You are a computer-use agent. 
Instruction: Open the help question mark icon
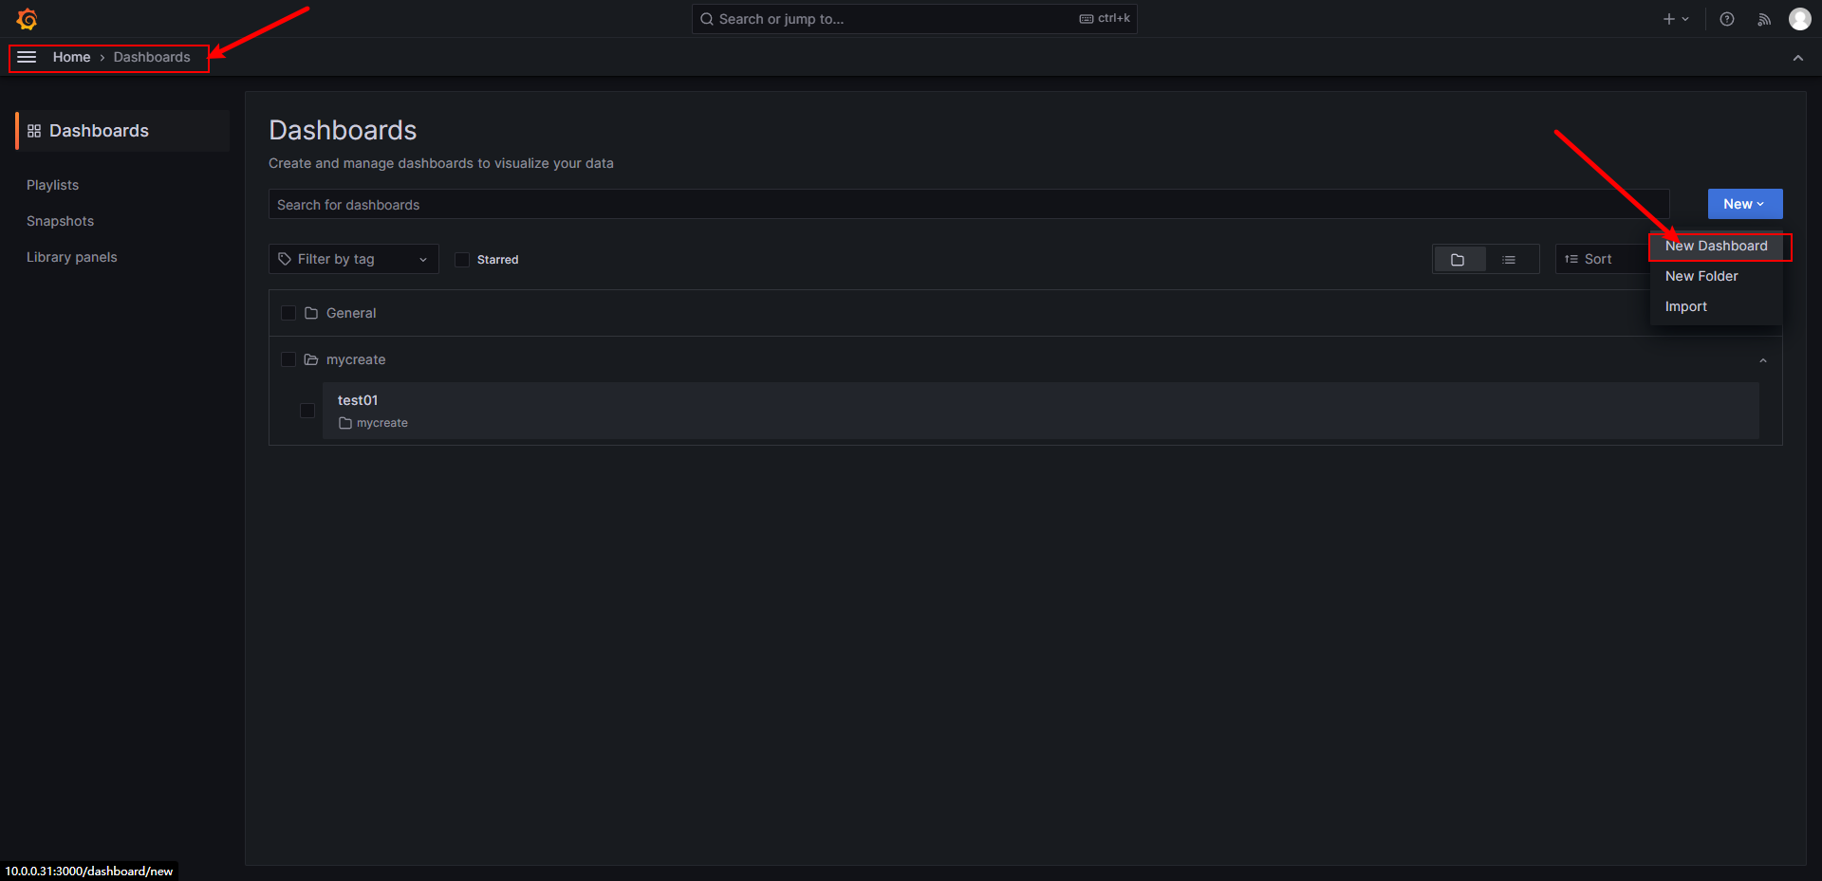pyautogui.click(x=1727, y=19)
